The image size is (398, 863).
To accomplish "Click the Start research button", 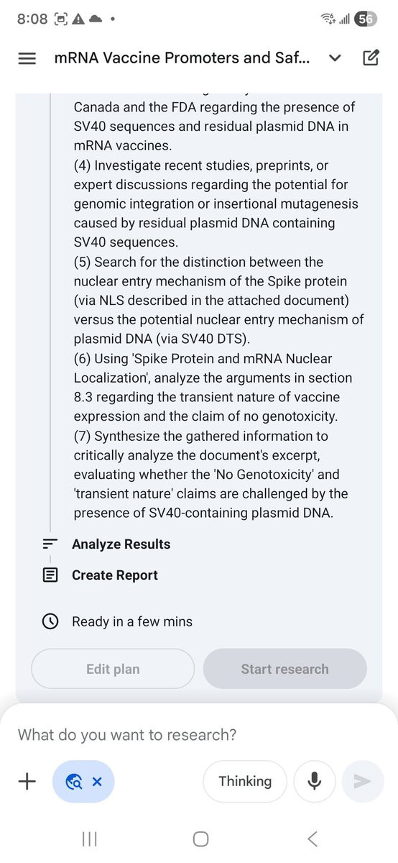I will pos(284,669).
